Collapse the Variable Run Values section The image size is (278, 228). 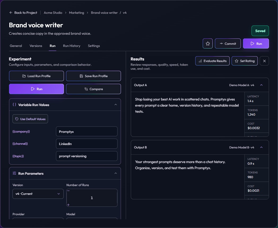116,105
